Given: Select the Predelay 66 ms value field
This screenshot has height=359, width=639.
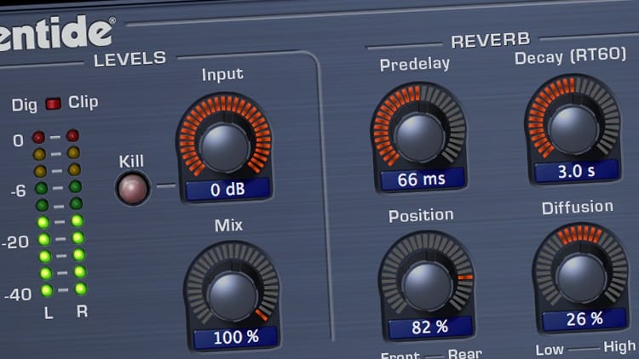Looking at the screenshot, I should coord(422,179).
